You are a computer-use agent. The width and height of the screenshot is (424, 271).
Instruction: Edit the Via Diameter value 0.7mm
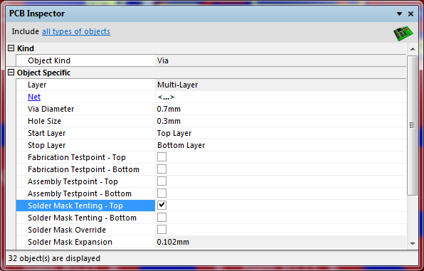281,109
